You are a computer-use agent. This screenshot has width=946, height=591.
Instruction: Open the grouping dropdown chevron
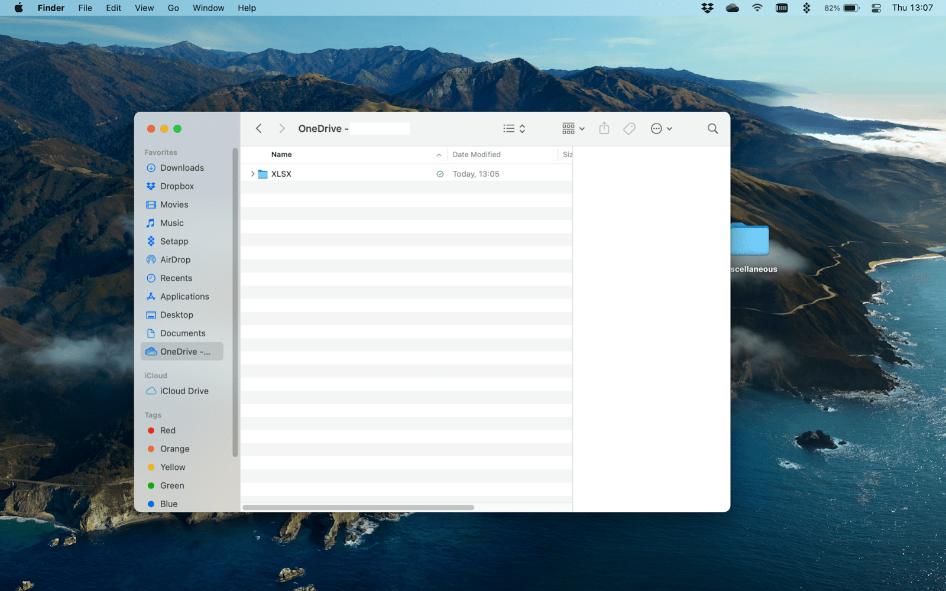[x=582, y=128]
